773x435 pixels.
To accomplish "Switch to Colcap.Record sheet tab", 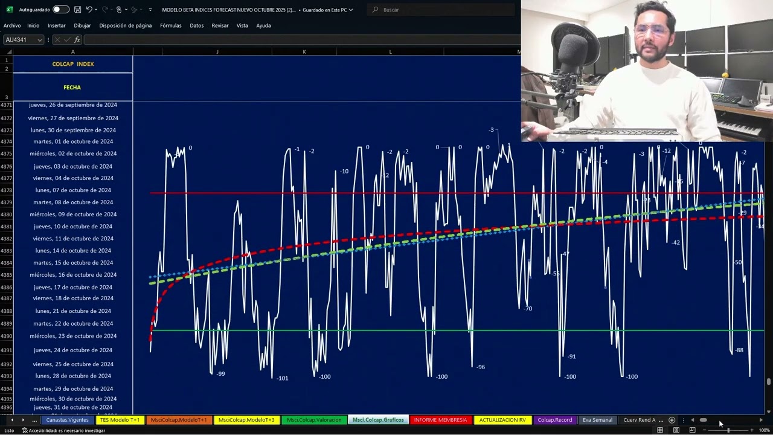I will (554, 420).
